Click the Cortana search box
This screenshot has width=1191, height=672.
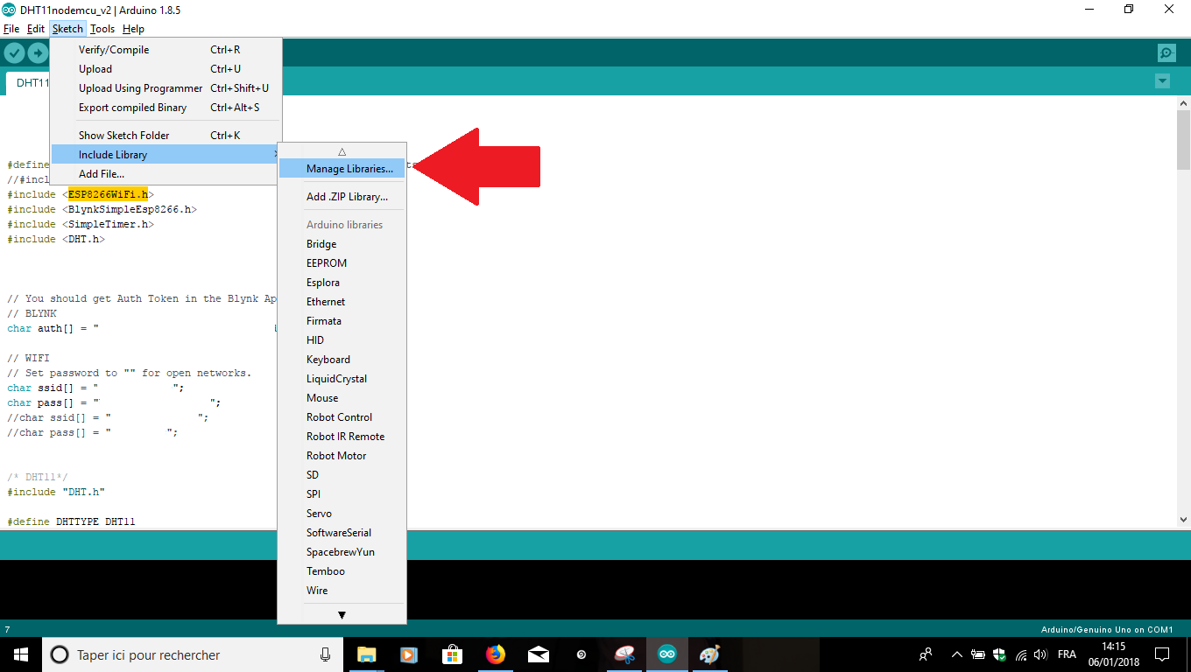(x=194, y=654)
